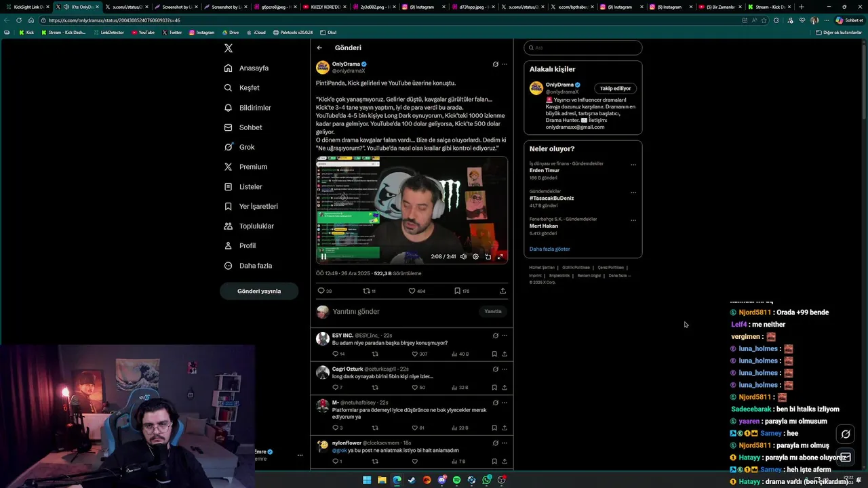Viewport: 868px width, 488px height.
Task: Open more options on nylonflower's reply
Action: point(505,443)
